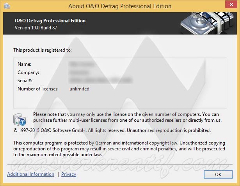Close the About O&O Defrag dialog
This screenshot has width=240, height=186.
231,5
